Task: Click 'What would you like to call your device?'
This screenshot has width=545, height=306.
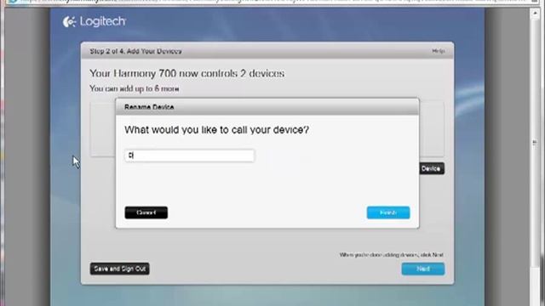Action: point(216,130)
